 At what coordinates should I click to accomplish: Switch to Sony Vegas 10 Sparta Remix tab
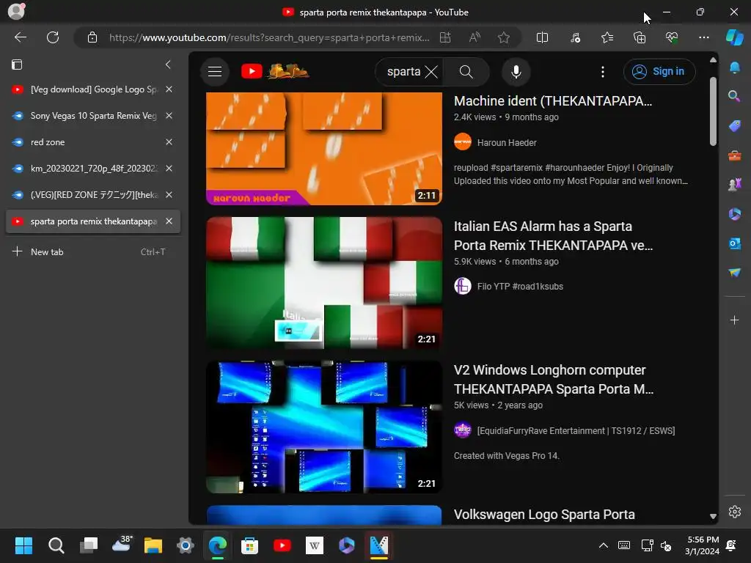click(93, 116)
